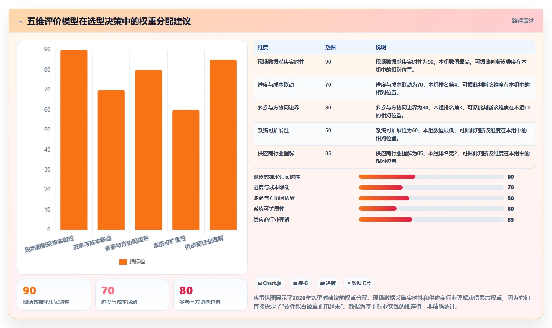Click progress value 60 beside 系统可扩展性
The height and width of the screenshot is (328, 552).
tap(511, 209)
